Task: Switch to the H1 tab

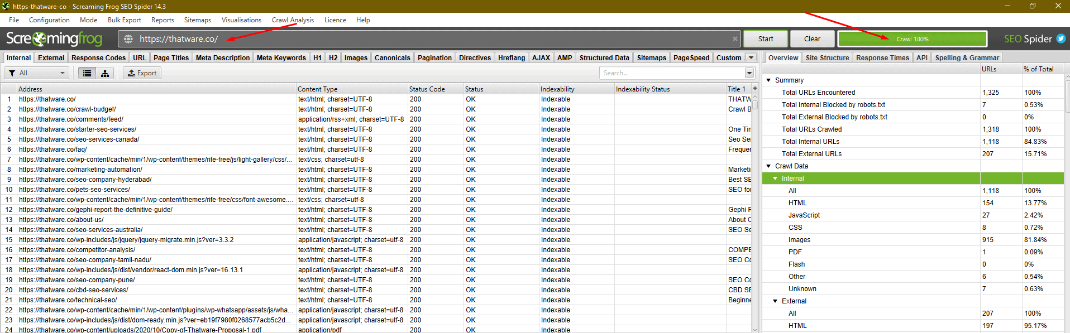Action: 317,58
